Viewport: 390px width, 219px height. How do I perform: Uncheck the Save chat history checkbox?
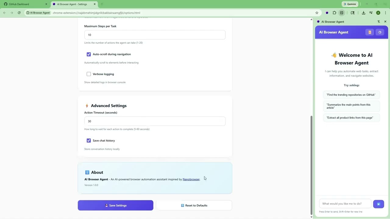click(89, 141)
